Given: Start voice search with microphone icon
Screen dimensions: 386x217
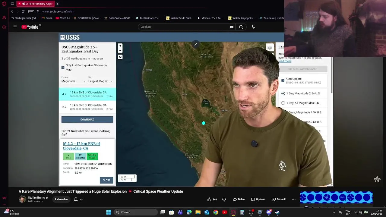Looking at the screenshot, I should 253,27.
